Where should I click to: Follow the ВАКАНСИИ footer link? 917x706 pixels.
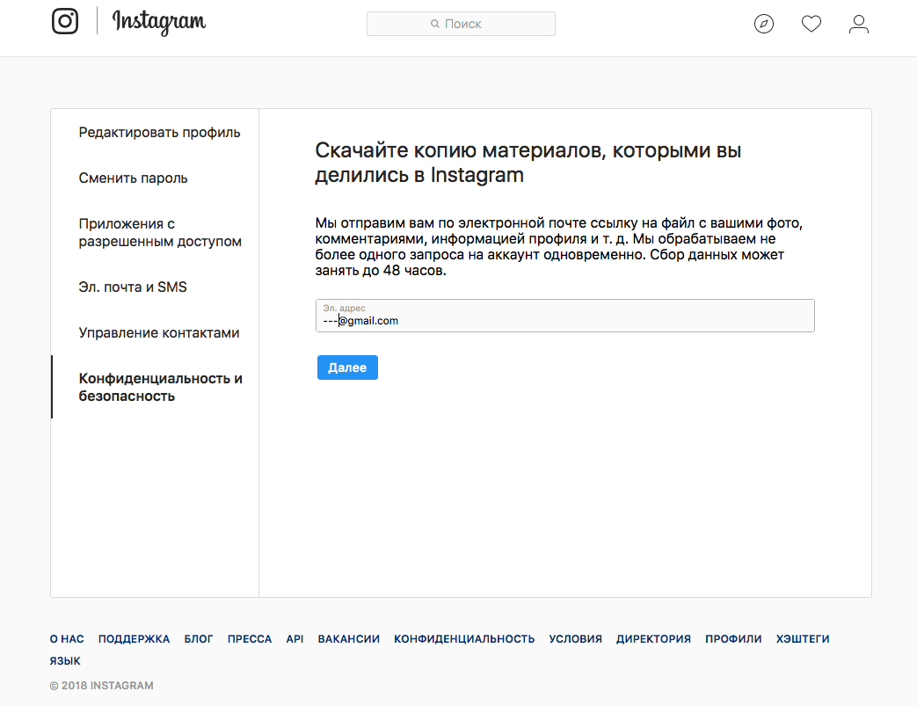point(348,638)
